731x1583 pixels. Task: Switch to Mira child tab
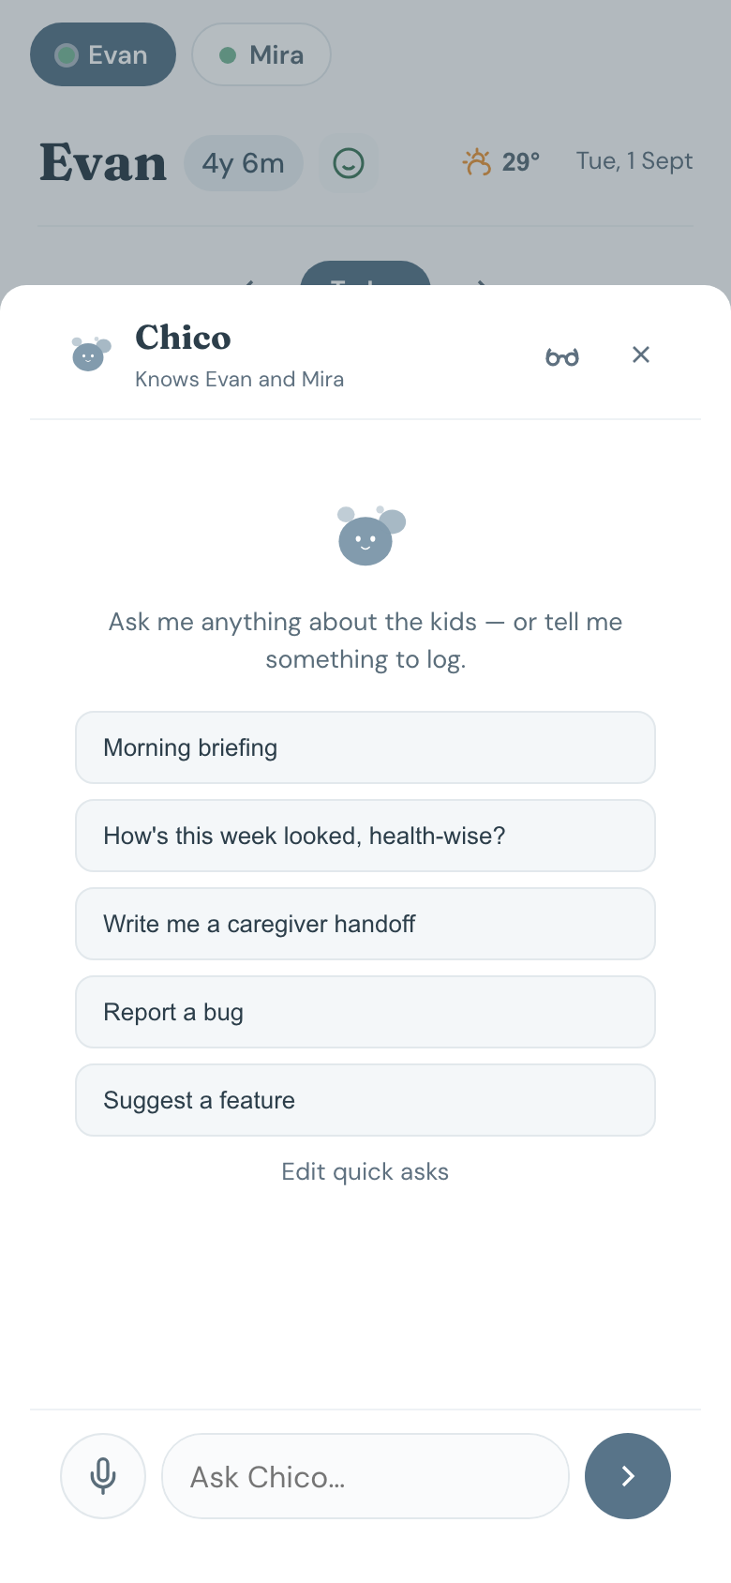(261, 54)
